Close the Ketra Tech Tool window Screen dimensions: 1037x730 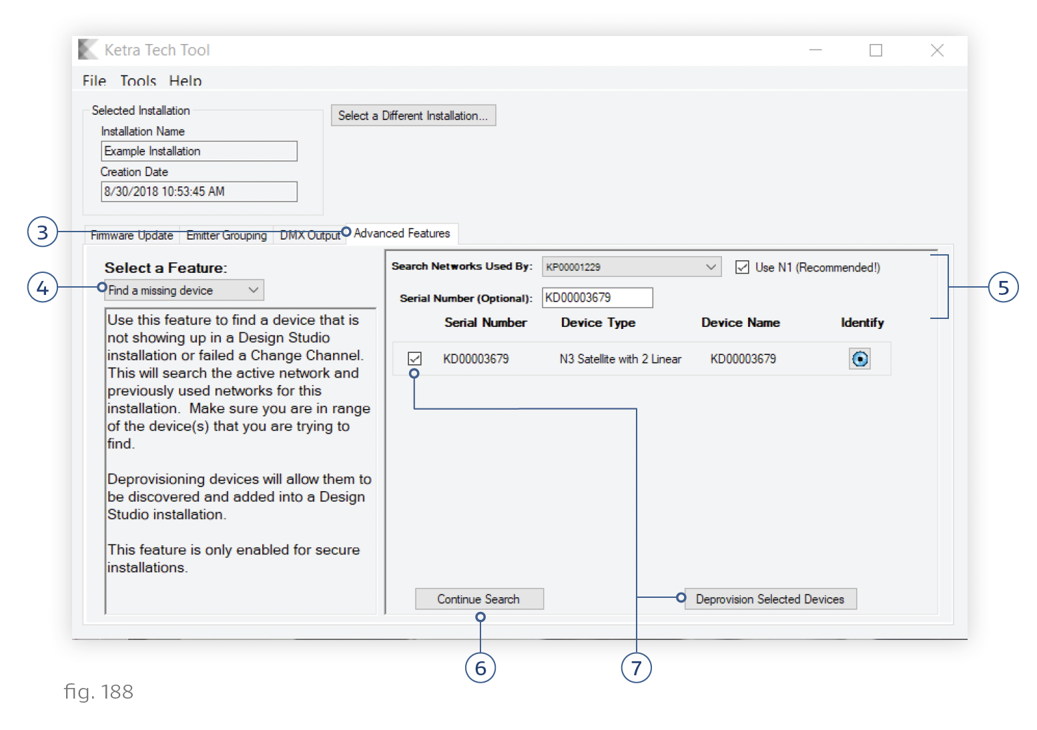tap(936, 51)
